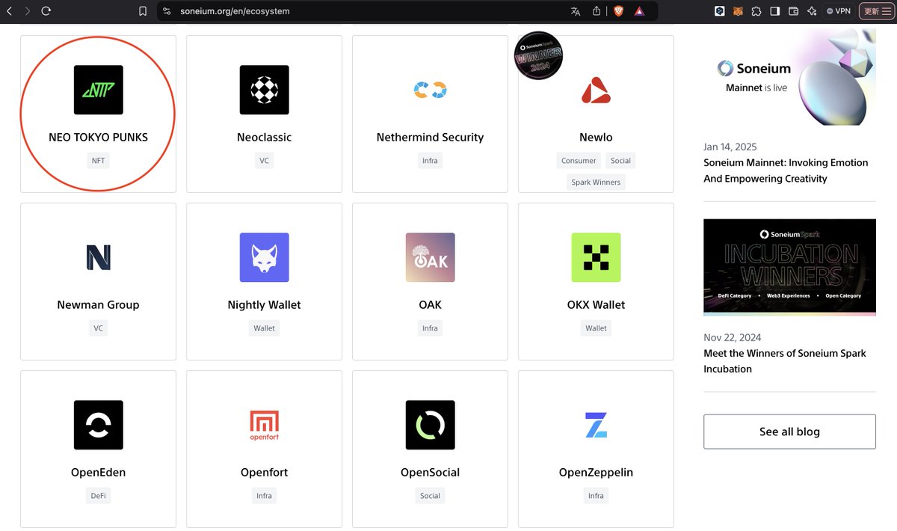Select Wallet tag under Nightly Wallet
897x531 pixels.
265,328
